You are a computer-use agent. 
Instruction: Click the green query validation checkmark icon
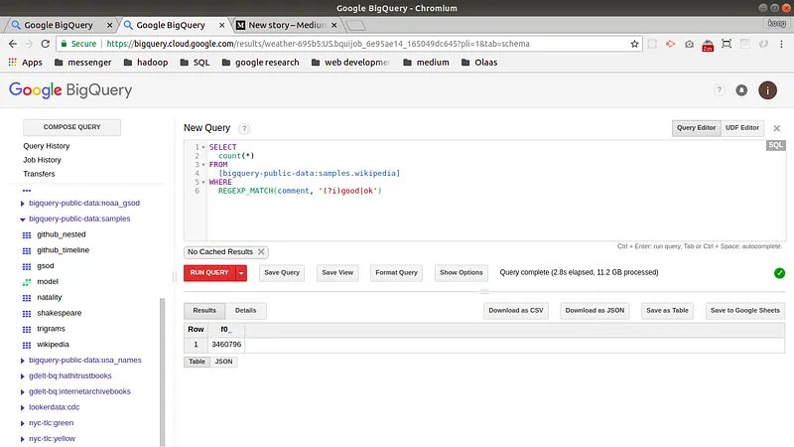(x=779, y=273)
